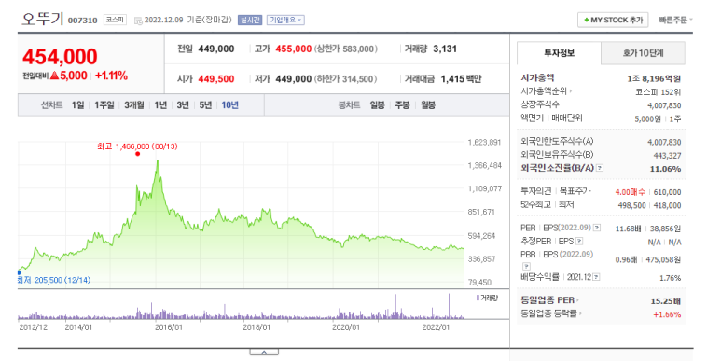Click the 최저 205,500 (12/14) label

54,280
